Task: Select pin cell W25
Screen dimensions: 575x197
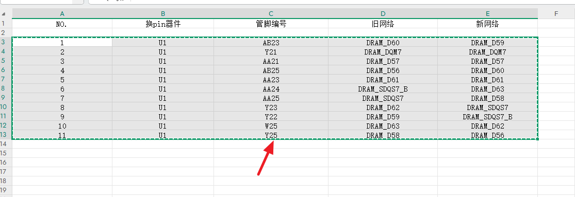Action: coord(271,126)
